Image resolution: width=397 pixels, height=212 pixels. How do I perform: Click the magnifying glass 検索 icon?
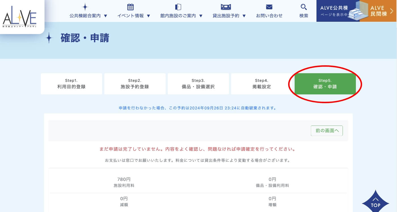click(x=304, y=7)
